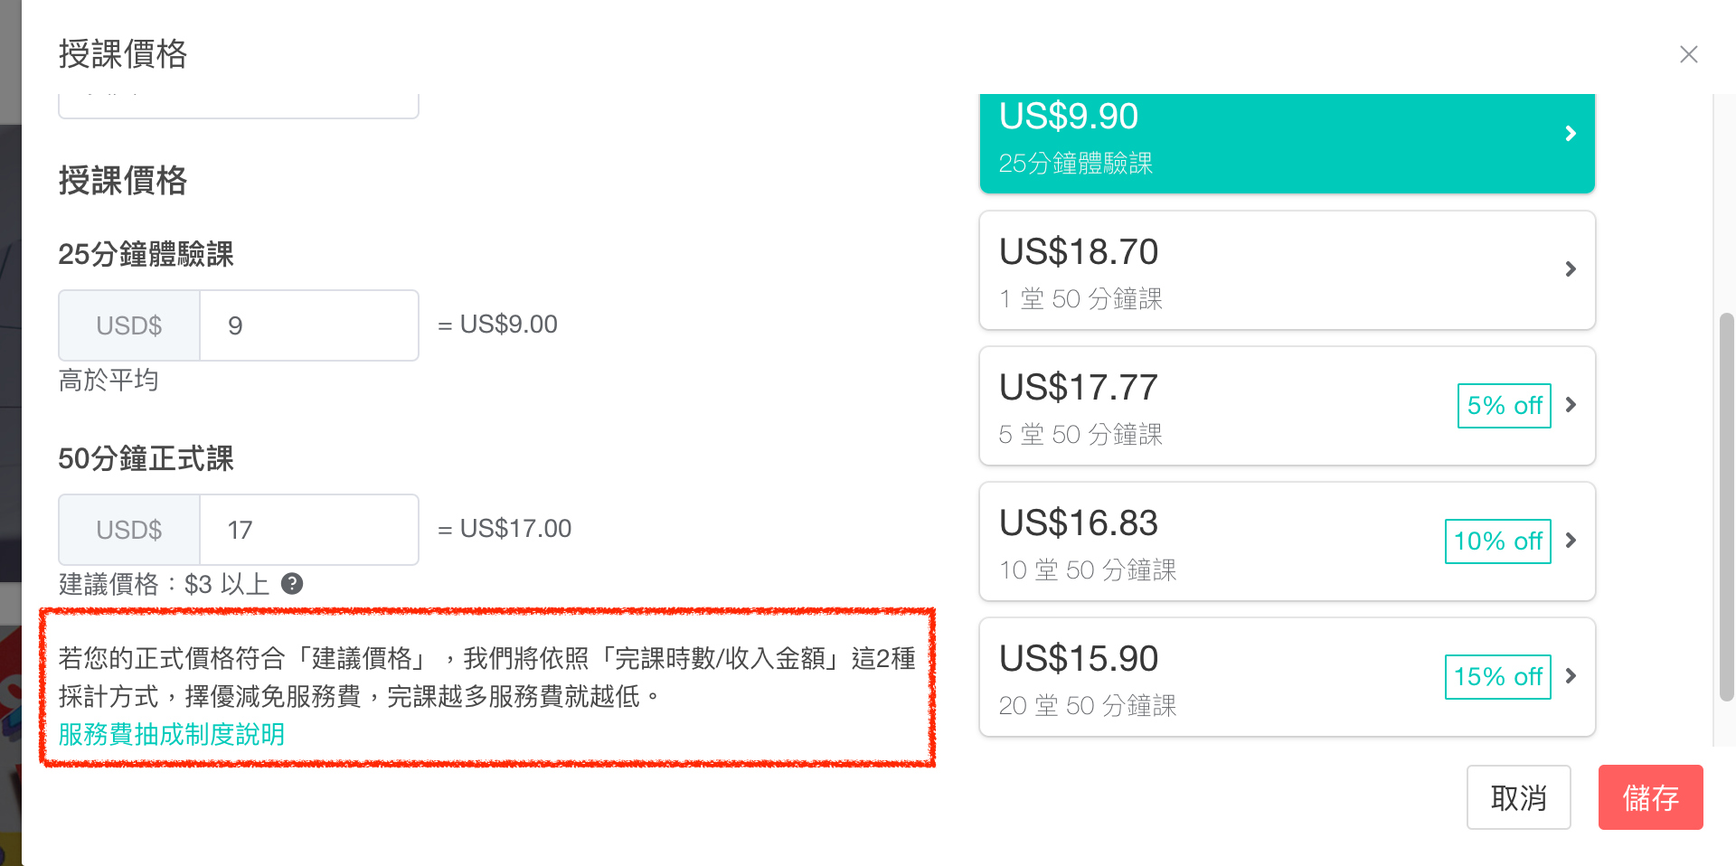1736x866 pixels.
Task: Click the 5% off badge
Action: pos(1504,406)
